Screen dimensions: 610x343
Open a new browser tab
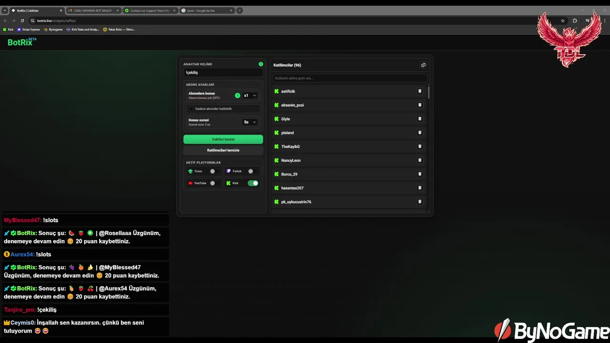240,10
